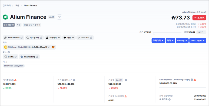Click the speech bubble icon in 채팅
The height and width of the screenshot is (106, 209).
click(65, 38)
